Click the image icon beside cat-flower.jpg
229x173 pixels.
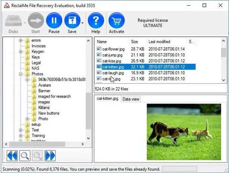(x=99, y=49)
